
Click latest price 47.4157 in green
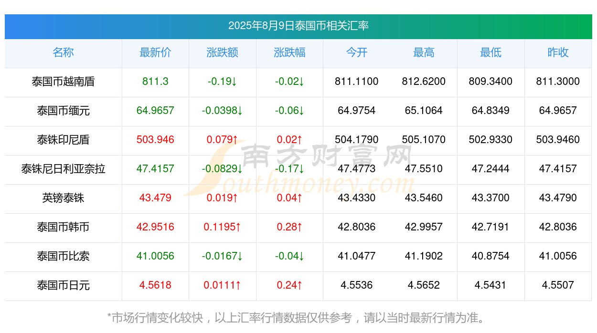(155, 169)
